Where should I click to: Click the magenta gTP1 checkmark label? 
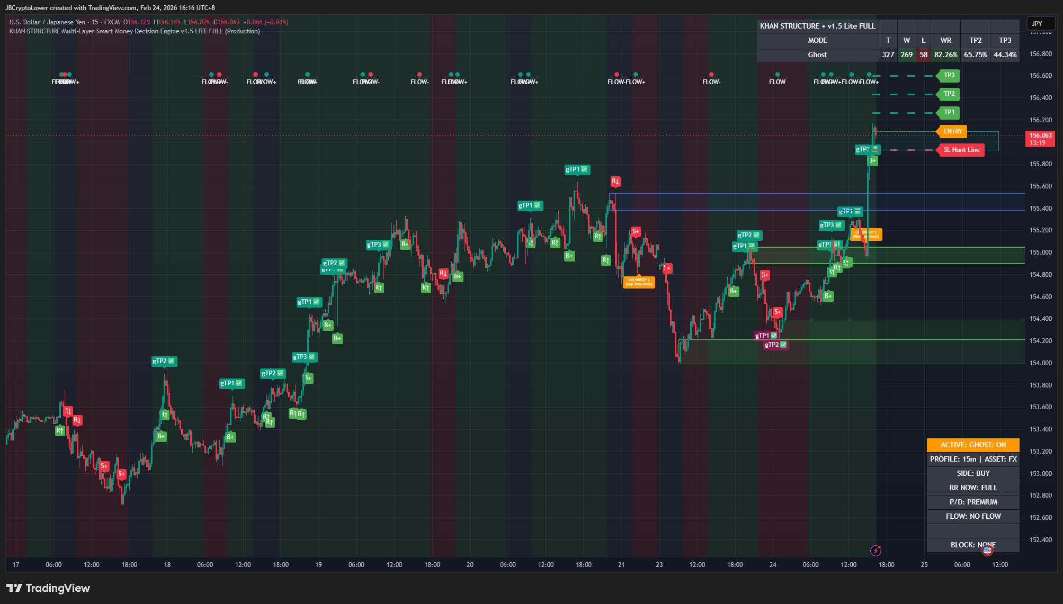coord(766,336)
